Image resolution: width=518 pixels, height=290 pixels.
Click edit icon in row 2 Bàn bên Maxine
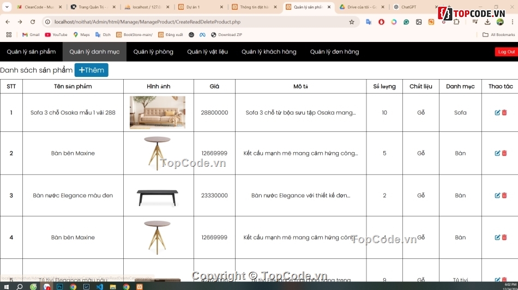tap(497, 153)
